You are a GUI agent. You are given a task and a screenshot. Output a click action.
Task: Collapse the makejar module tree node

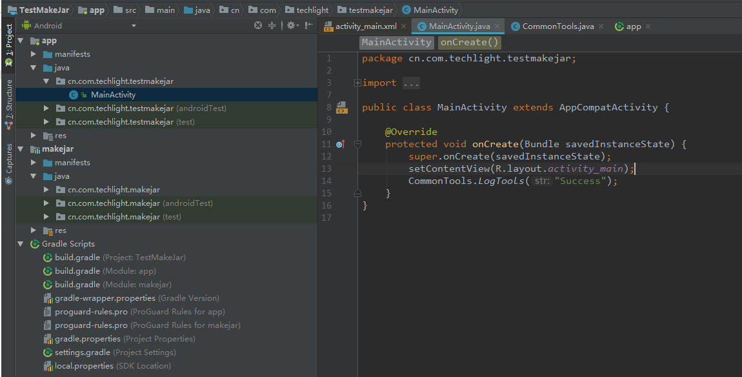[x=21, y=148]
